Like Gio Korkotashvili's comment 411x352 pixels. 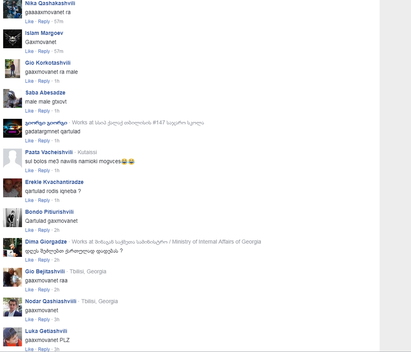point(29,81)
